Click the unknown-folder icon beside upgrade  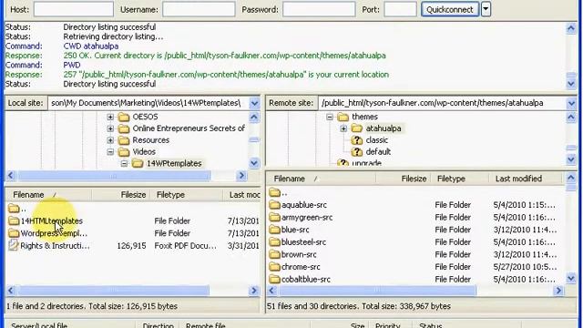click(343, 163)
